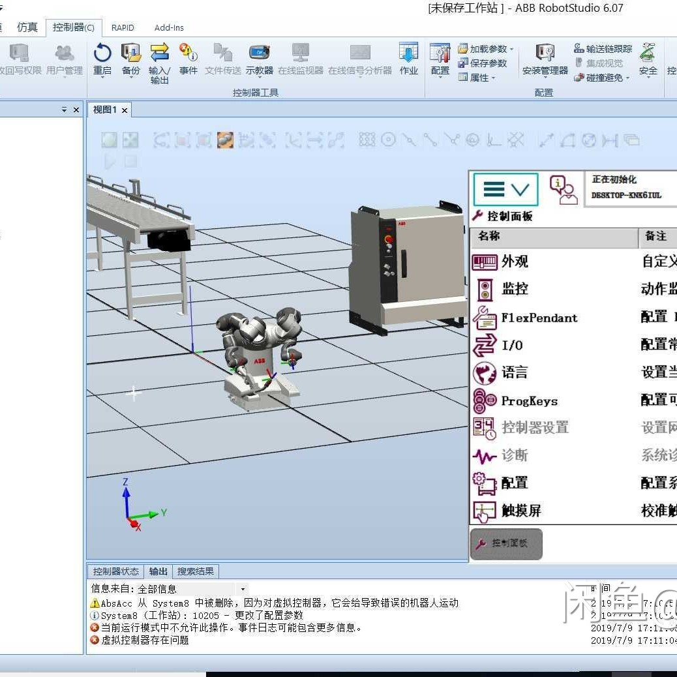
Task: Select the 虚拟控制器存在问题 error message
Action: click(140, 640)
